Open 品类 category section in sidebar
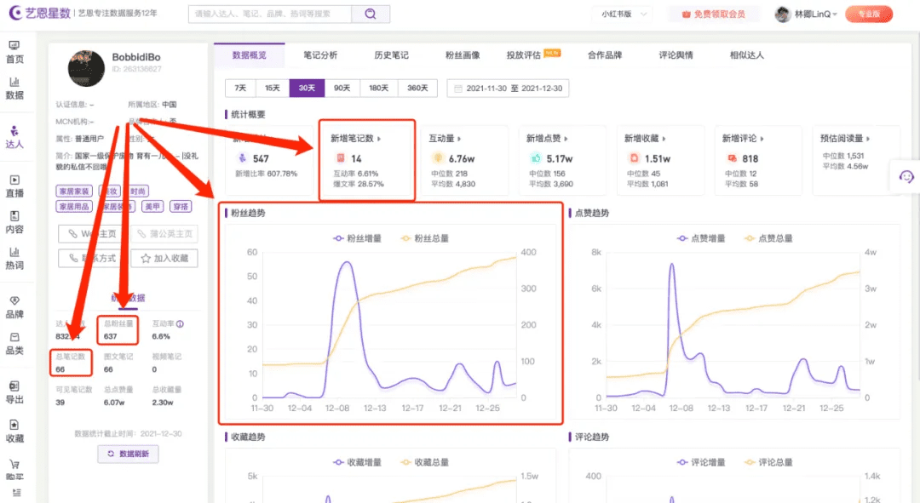 click(x=14, y=344)
